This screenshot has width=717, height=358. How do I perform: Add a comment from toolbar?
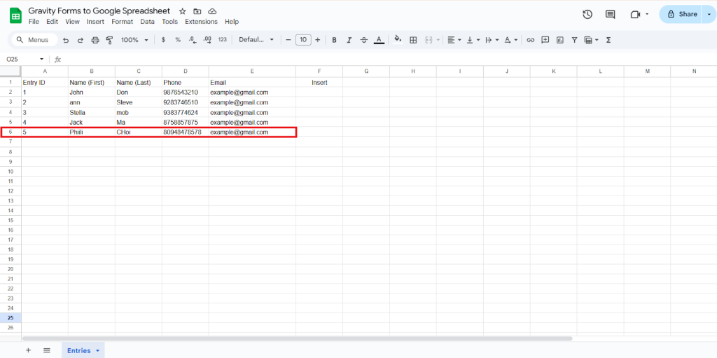[x=545, y=41]
